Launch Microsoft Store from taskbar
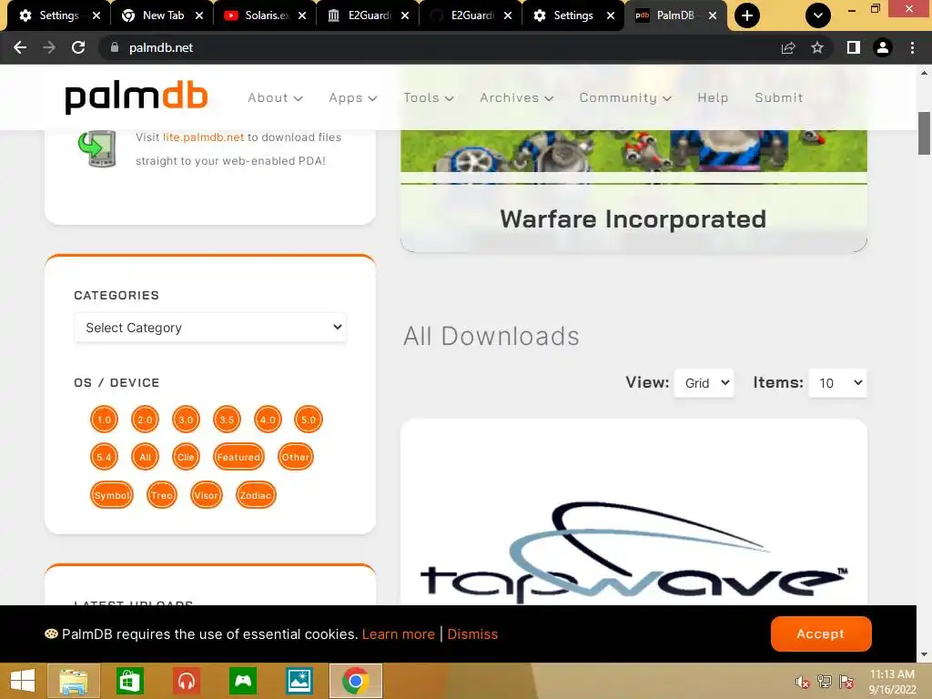 [x=129, y=681]
